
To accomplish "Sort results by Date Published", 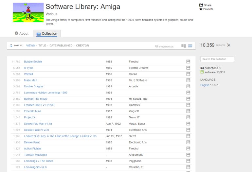I will (61, 45).
